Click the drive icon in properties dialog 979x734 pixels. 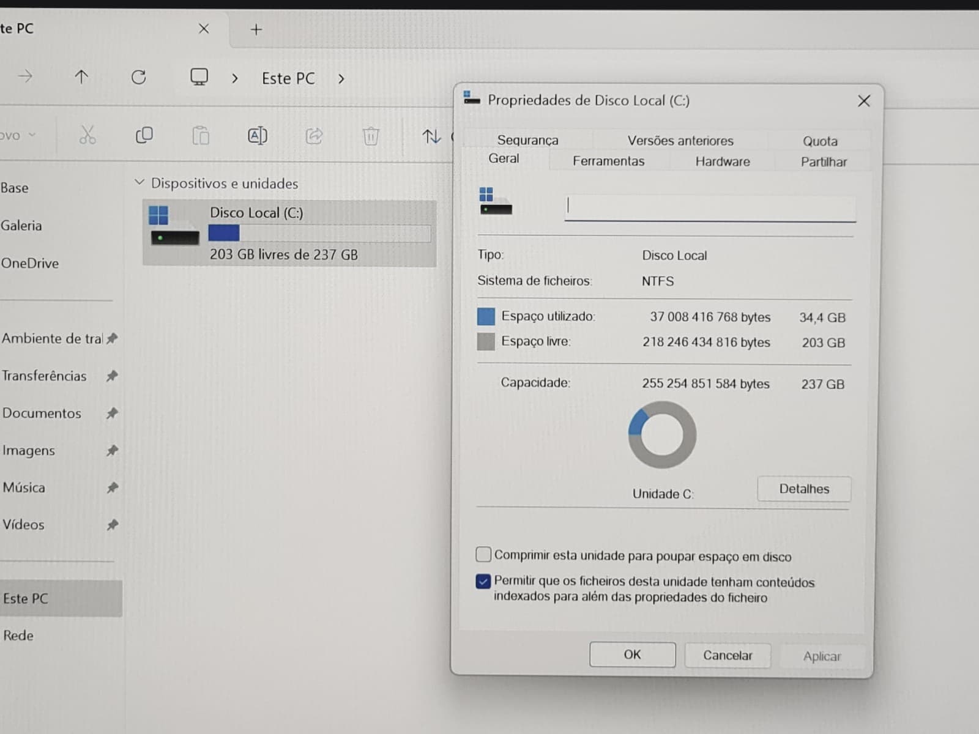pos(495,201)
